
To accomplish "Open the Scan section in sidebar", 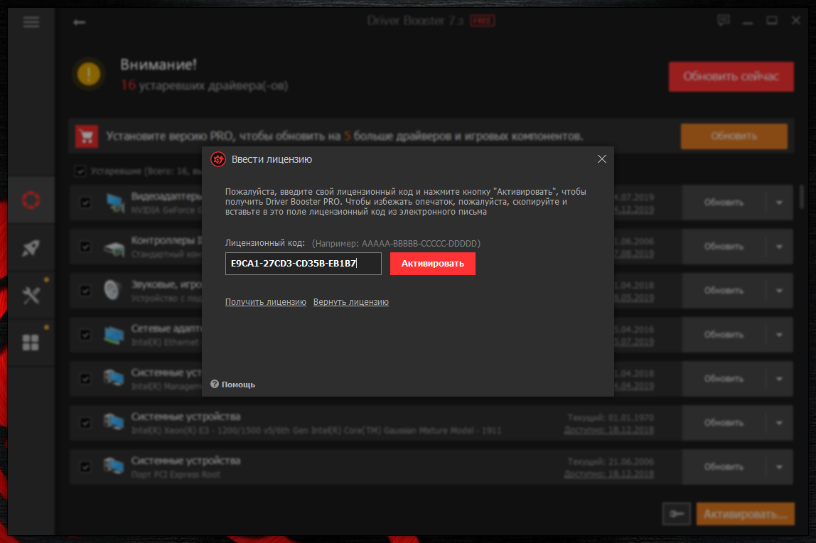I will pyautogui.click(x=31, y=200).
